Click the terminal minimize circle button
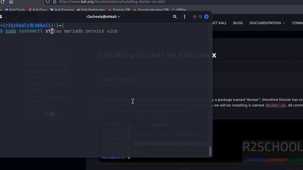The height and width of the screenshot is (170, 303). pos(195,17)
